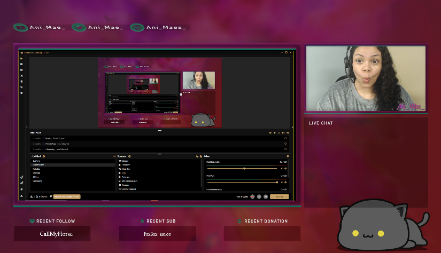Screen dimensions: 441x253
Task: Open scene transitions icon in Scenes header
Action: pyautogui.click(x=114, y=156)
